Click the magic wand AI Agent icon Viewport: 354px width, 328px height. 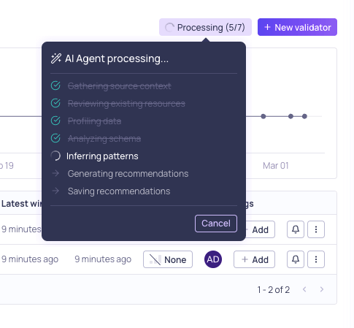click(x=56, y=58)
